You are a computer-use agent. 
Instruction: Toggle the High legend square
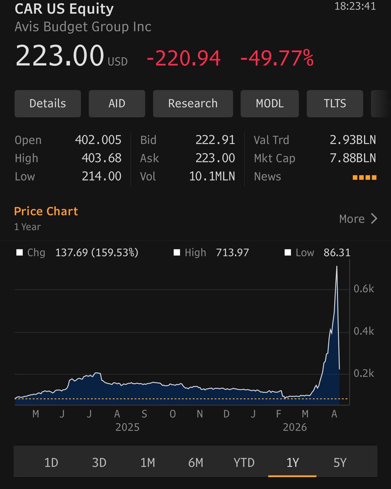(x=177, y=253)
